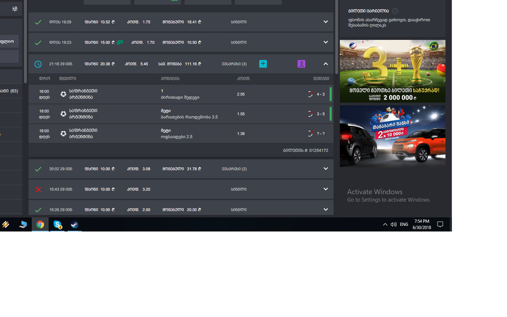Select the sidebar item showing (63)
Screen dimensions: 507x317
[10, 91]
